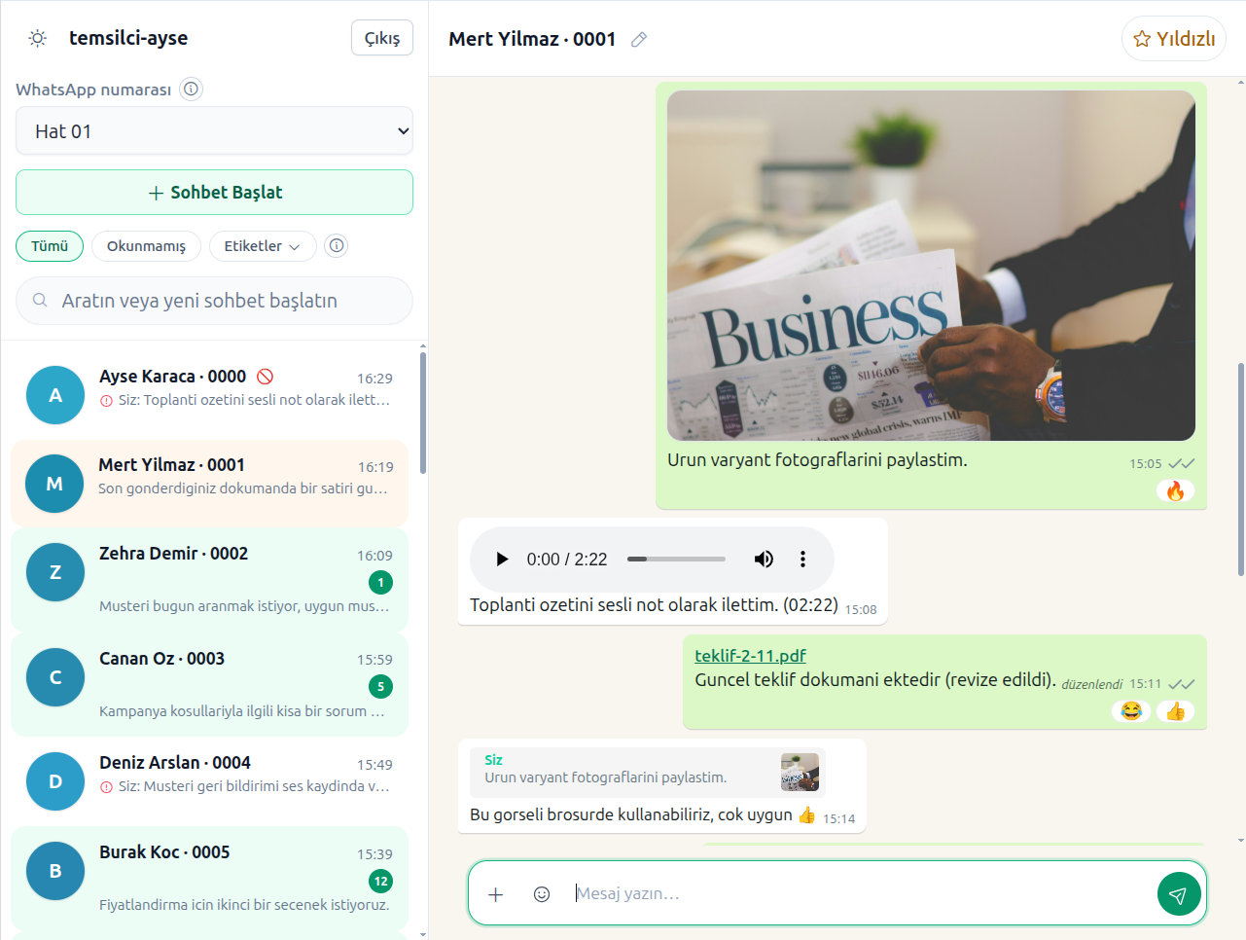This screenshot has width=1246, height=940.
Task: Click the quoted reply Siz preview
Action: 648,773
